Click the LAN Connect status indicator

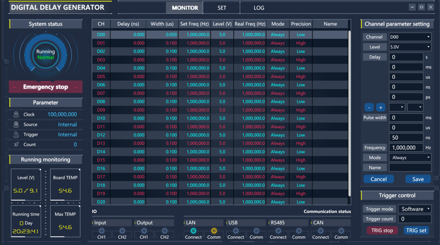pos(193,231)
